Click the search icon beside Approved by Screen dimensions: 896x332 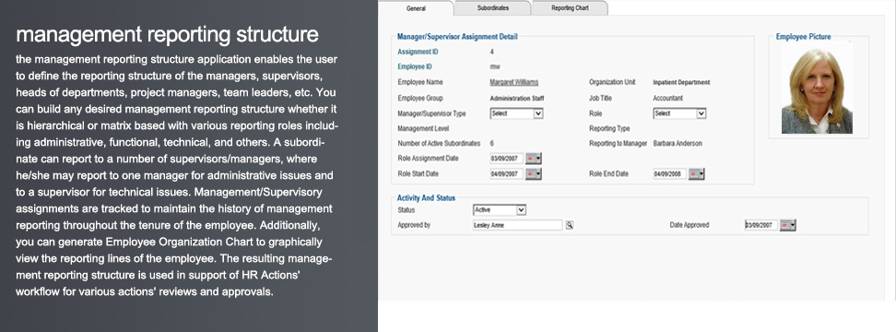pos(570,226)
